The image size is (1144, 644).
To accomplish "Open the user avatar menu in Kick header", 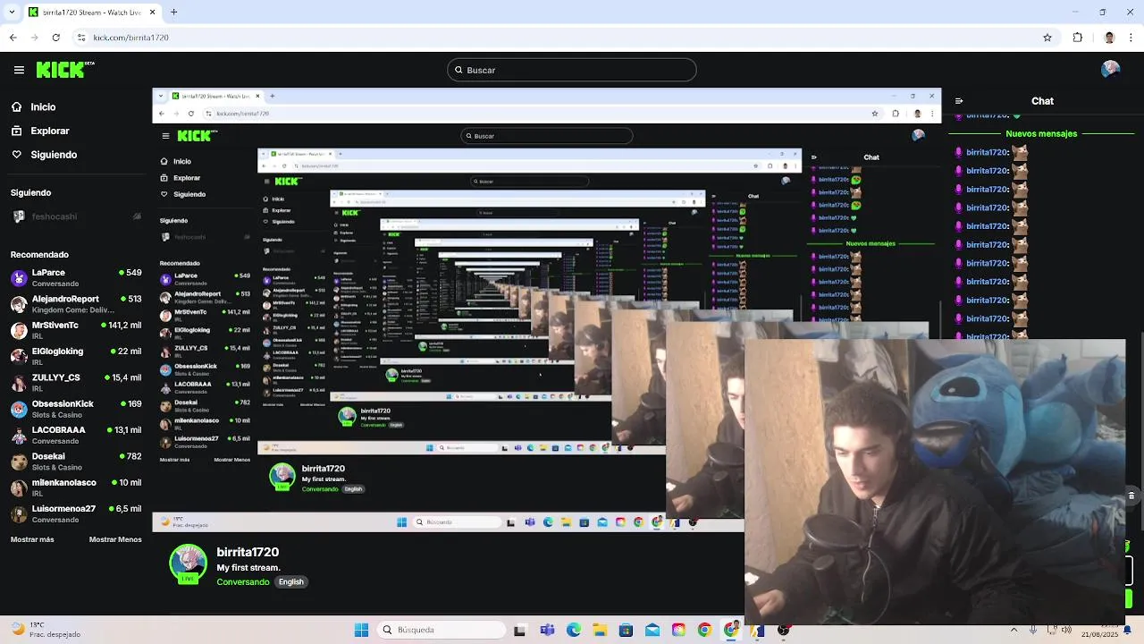I will click(1111, 70).
